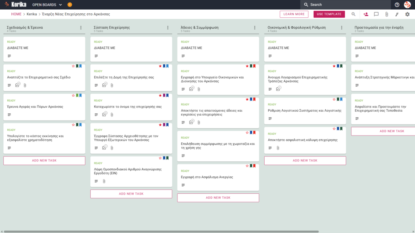
Task: Click the scroll-left arrow at bottom
Action: tap(2, 232)
